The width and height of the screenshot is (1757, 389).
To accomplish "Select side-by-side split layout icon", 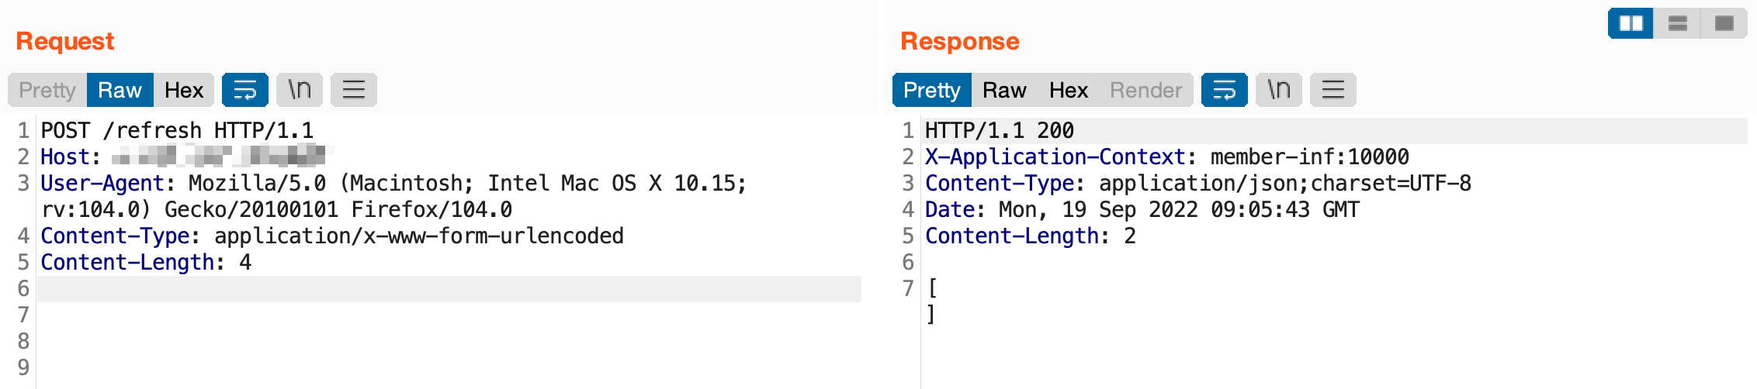I will [1631, 23].
